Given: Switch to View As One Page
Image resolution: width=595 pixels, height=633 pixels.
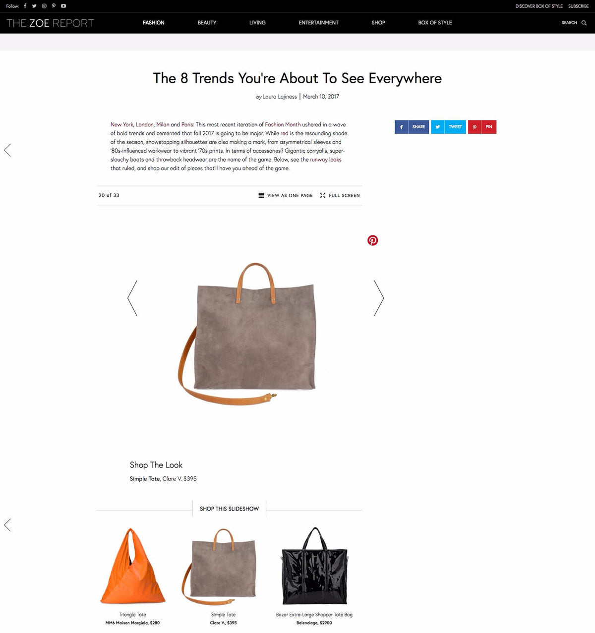Looking at the screenshot, I should (286, 195).
